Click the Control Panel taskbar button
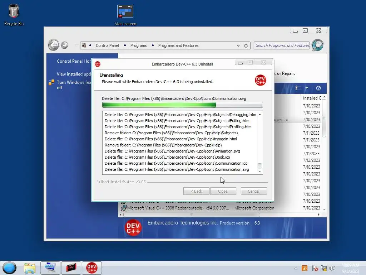The height and width of the screenshot is (275, 366). tap(50, 268)
